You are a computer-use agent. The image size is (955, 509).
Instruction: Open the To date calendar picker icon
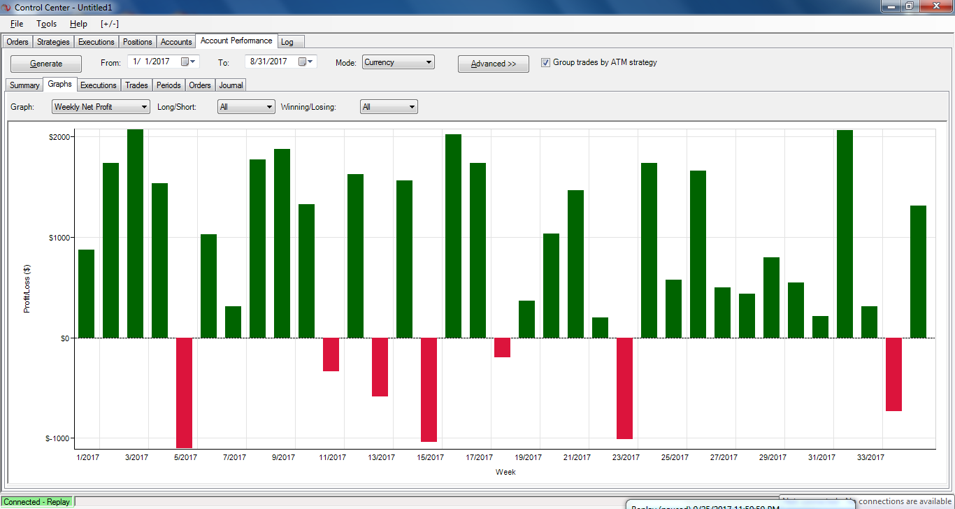(x=306, y=62)
